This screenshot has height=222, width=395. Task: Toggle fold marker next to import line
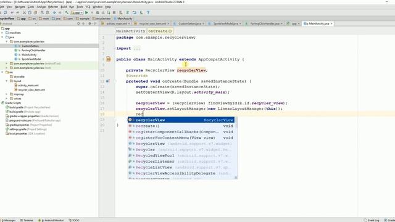[115, 48]
